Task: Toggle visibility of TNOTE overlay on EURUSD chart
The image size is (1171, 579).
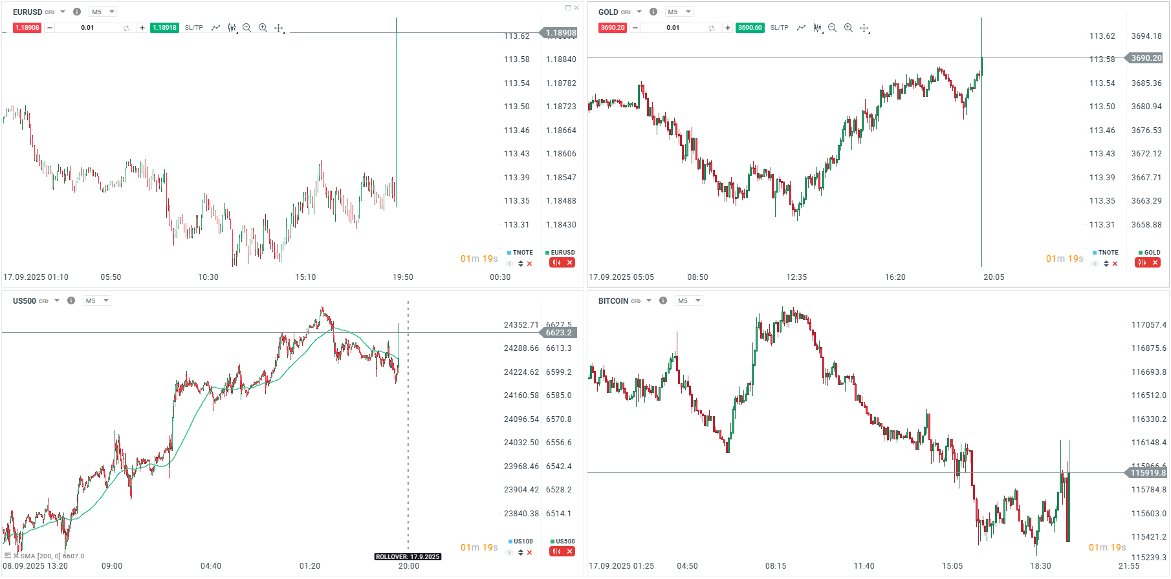Action: pyautogui.click(x=510, y=264)
